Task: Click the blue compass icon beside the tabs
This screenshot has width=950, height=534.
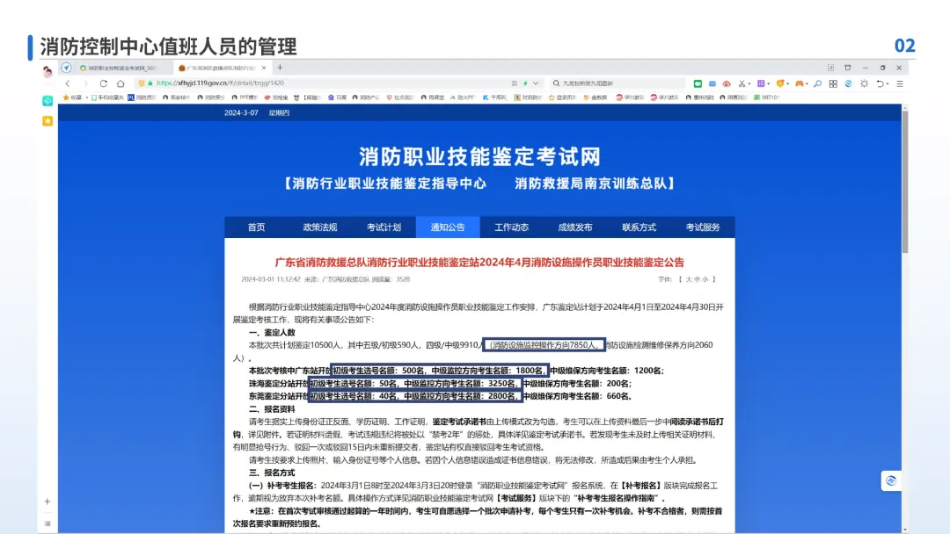Action: click(66, 68)
